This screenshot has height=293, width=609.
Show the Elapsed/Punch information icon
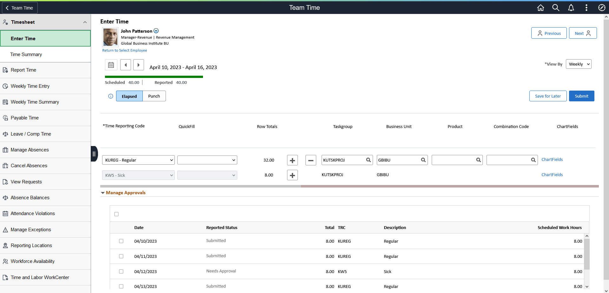[x=111, y=96]
